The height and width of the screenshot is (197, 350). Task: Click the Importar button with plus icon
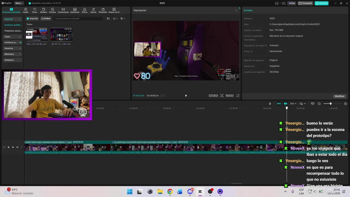[x=32, y=19]
